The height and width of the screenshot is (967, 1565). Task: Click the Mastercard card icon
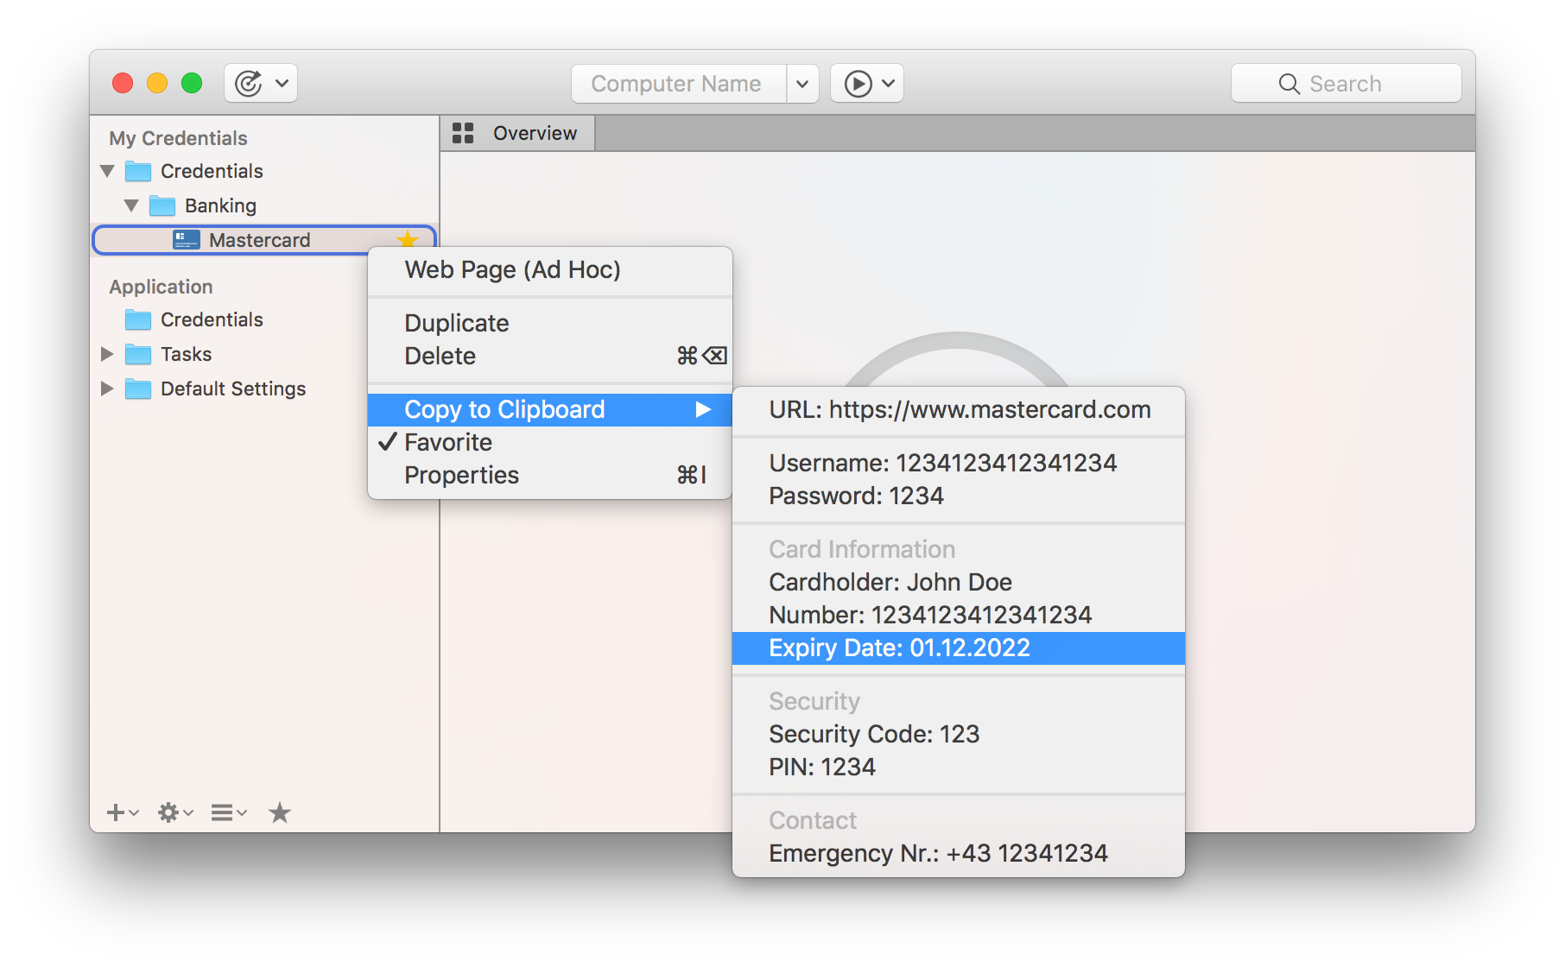click(187, 240)
